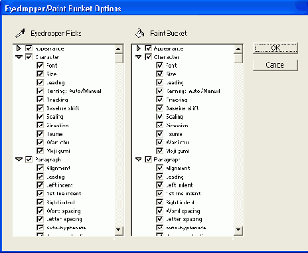The width and height of the screenshot is (308, 253).
Task: Click the Paint Bucket icon
Action: [139, 33]
